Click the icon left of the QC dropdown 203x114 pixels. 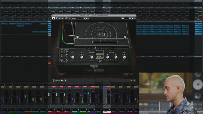(x=123, y=18)
